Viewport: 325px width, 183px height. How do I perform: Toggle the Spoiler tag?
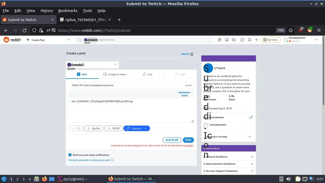pos(94,128)
